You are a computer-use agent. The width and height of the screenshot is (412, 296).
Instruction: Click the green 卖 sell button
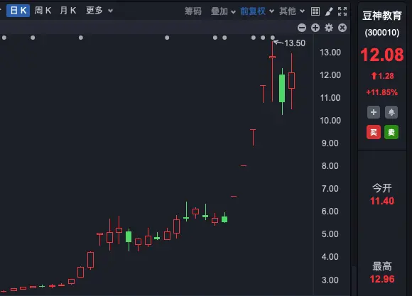[391, 132]
